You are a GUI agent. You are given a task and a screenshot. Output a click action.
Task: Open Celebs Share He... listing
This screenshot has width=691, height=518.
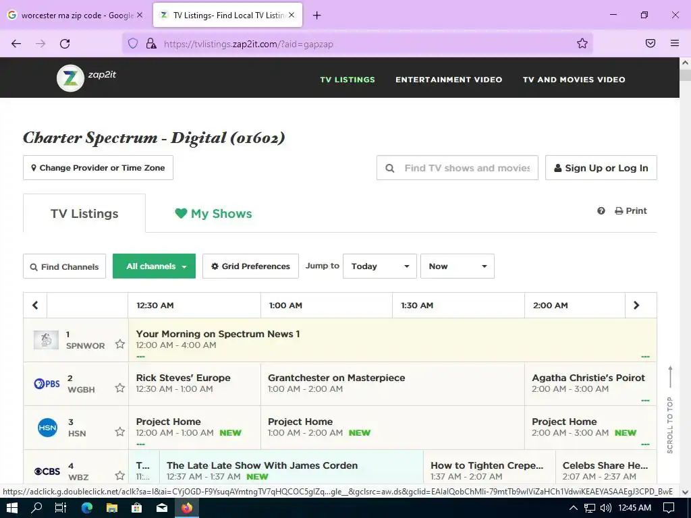605,465
